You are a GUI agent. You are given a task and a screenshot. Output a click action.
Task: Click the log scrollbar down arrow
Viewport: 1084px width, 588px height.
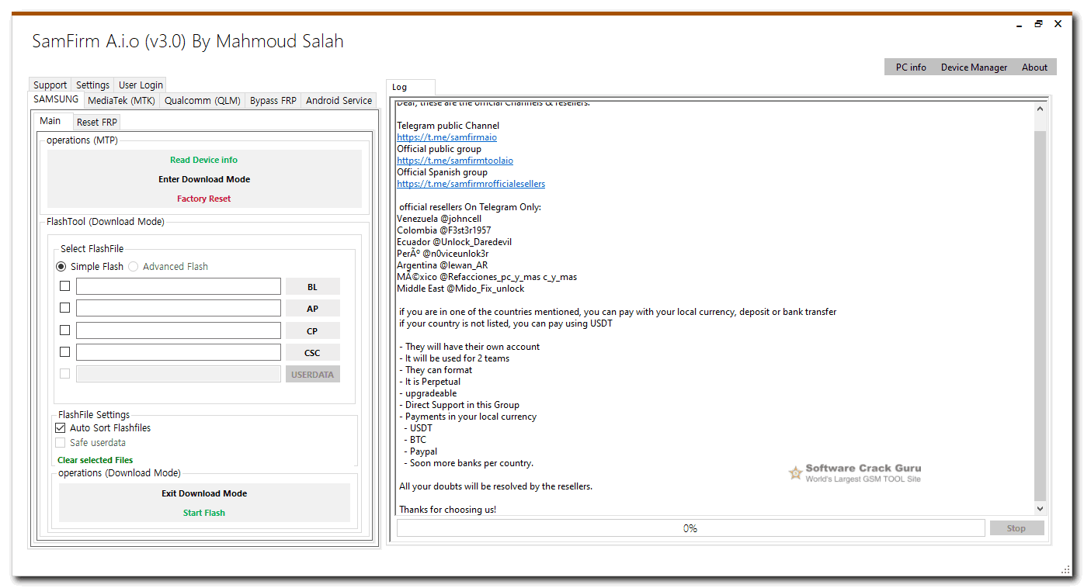tap(1041, 508)
